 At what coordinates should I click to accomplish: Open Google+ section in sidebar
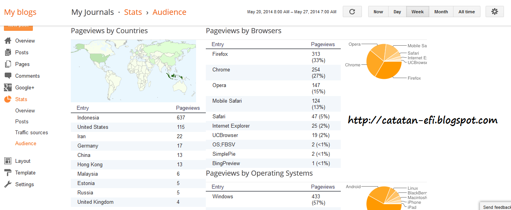click(25, 87)
